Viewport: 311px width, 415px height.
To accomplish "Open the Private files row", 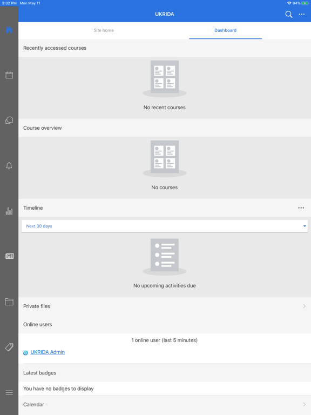I will pyautogui.click(x=165, y=306).
